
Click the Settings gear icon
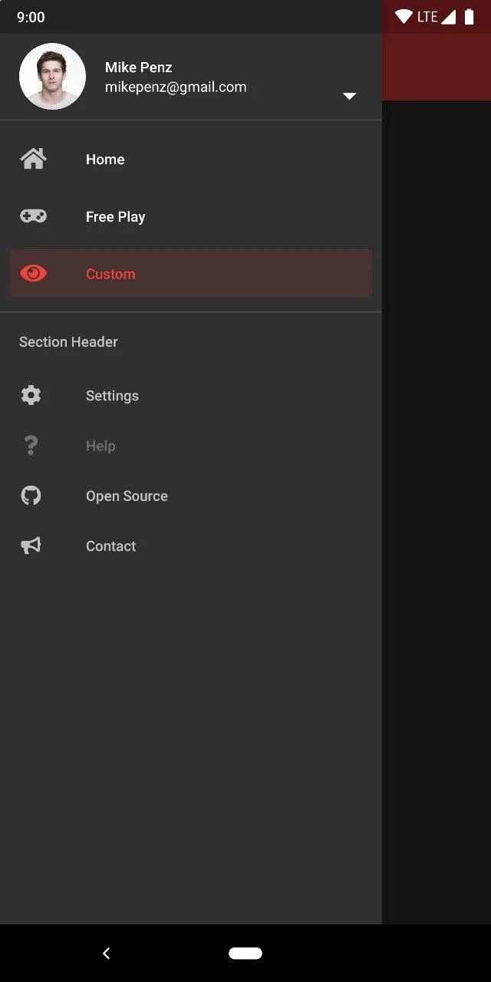coord(31,396)
